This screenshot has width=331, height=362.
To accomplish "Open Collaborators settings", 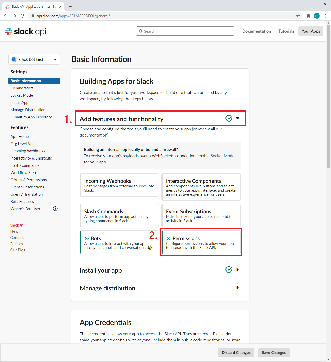I will click(22, 88).
